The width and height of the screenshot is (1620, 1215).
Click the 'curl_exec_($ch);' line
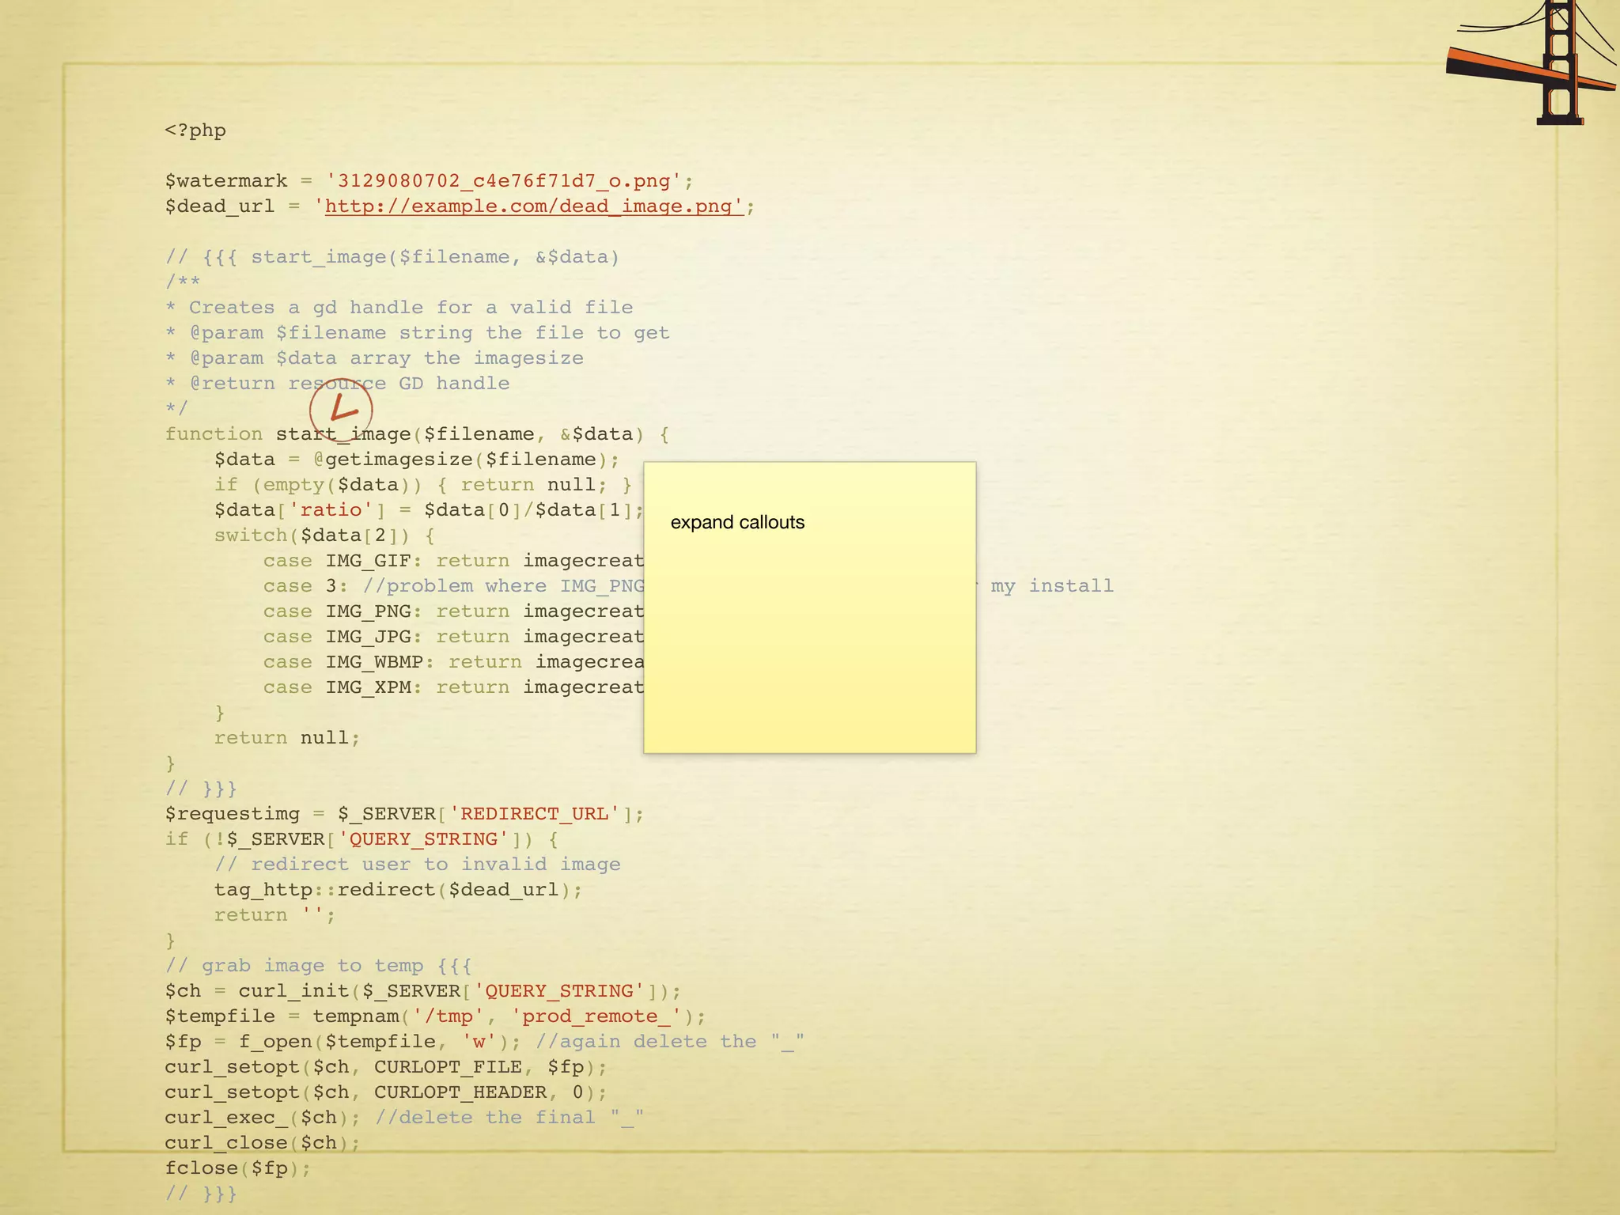tap(263, 1118)
